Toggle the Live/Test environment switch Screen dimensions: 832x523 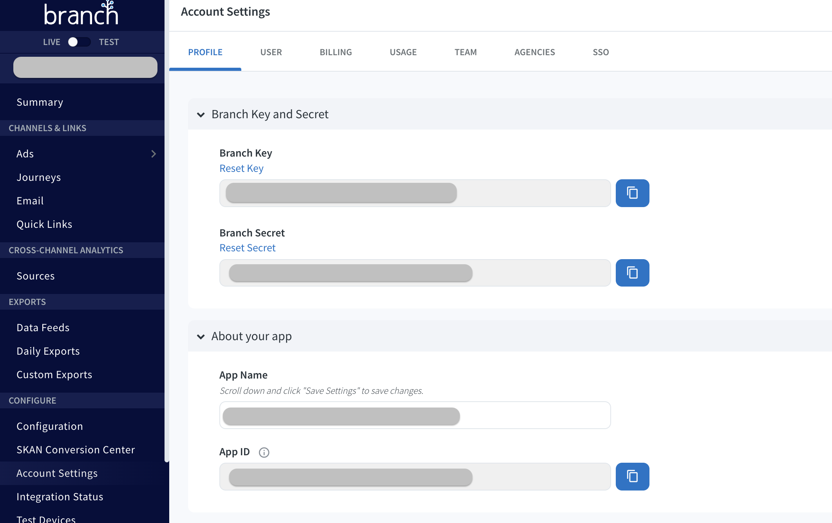point(79,42)
